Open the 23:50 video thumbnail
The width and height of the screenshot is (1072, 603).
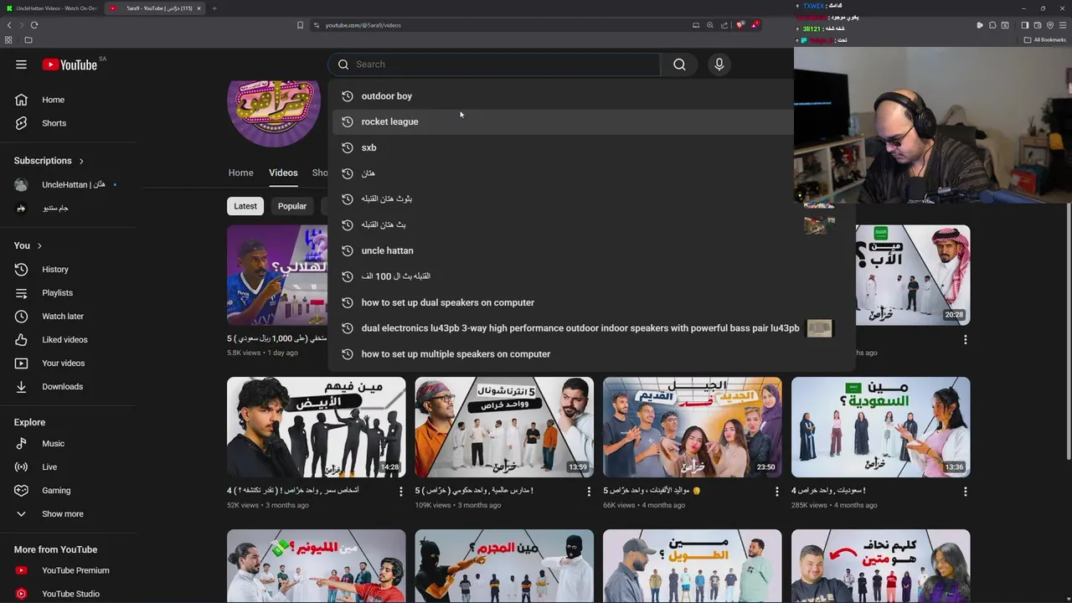tap(692, 427)
